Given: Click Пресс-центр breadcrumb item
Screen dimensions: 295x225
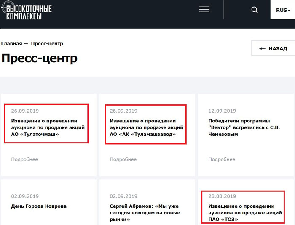Looking at the screenshot, I should (47, 44).
